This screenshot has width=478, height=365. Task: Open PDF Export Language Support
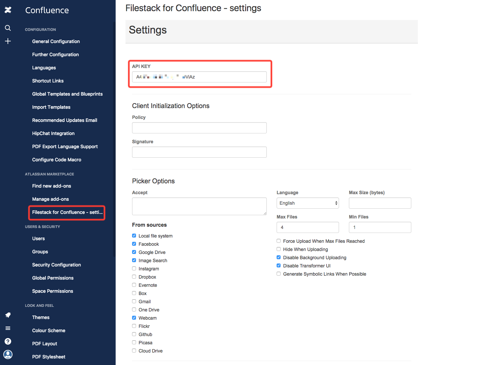pos(65,147)
